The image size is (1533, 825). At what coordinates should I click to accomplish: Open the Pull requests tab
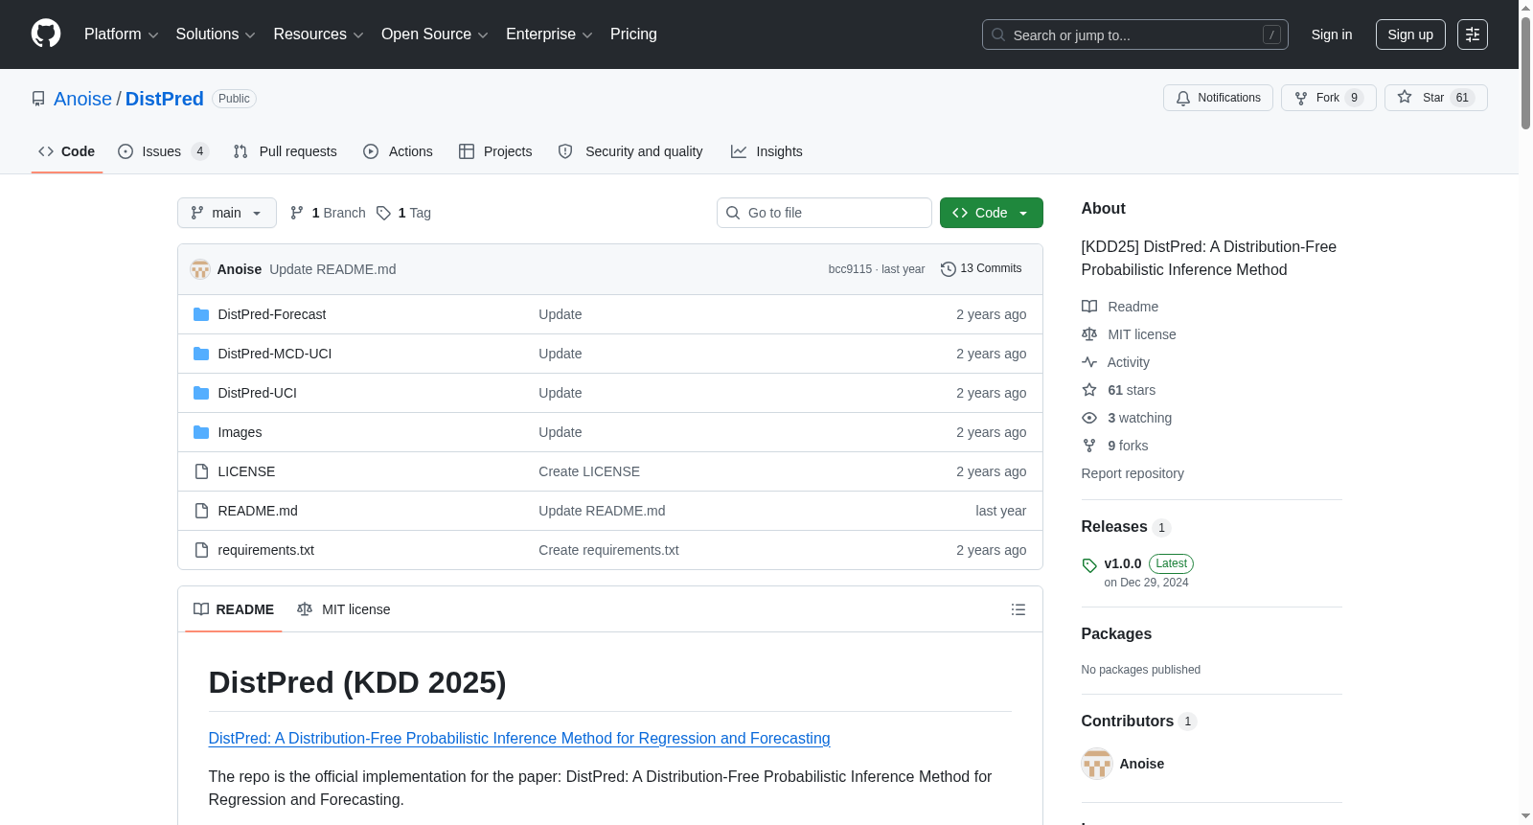pos(286,151)
